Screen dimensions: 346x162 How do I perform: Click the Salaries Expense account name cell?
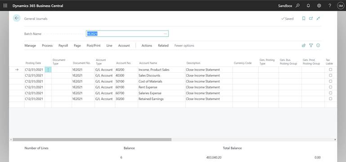161,93
